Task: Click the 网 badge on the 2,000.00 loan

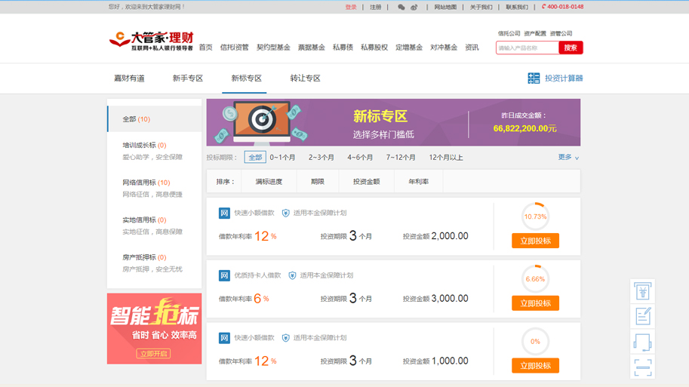Action: pos(224,213)
